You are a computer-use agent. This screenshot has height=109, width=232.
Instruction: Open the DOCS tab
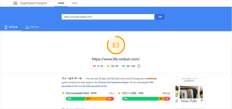coord(75,3)
